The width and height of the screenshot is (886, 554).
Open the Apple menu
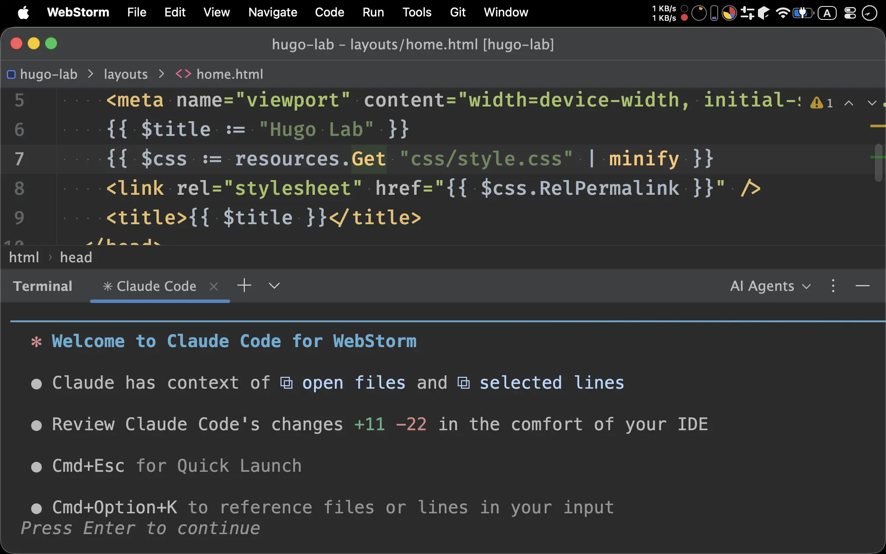pos(24,13)
